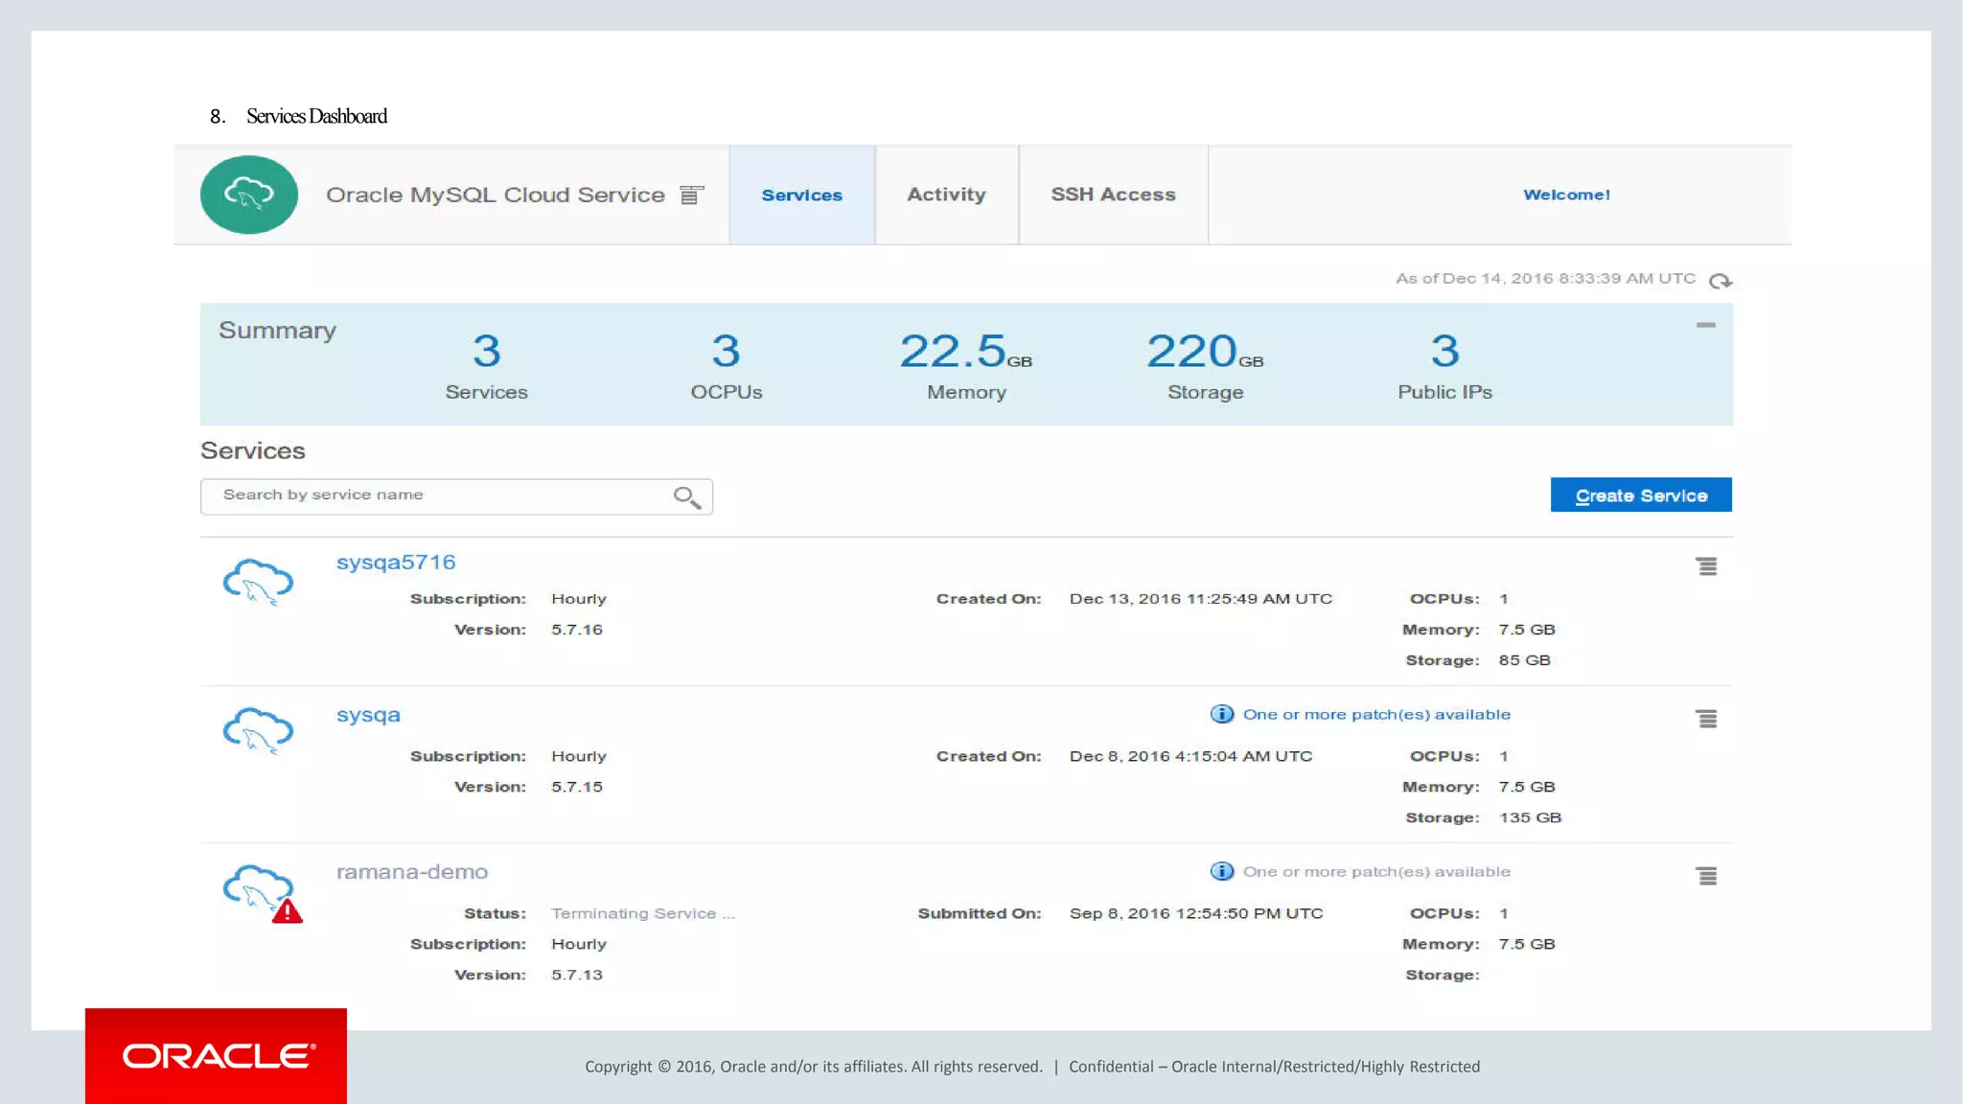This screenshot has height=1104, width=1963.
Task: Click the Create Service button
Action: pyautogui.click(x=1641, y=495)
